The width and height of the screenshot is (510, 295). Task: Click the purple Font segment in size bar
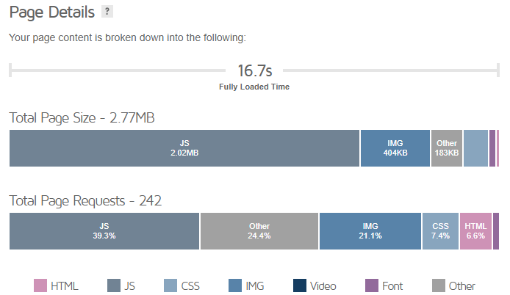(x=492, y=148)
